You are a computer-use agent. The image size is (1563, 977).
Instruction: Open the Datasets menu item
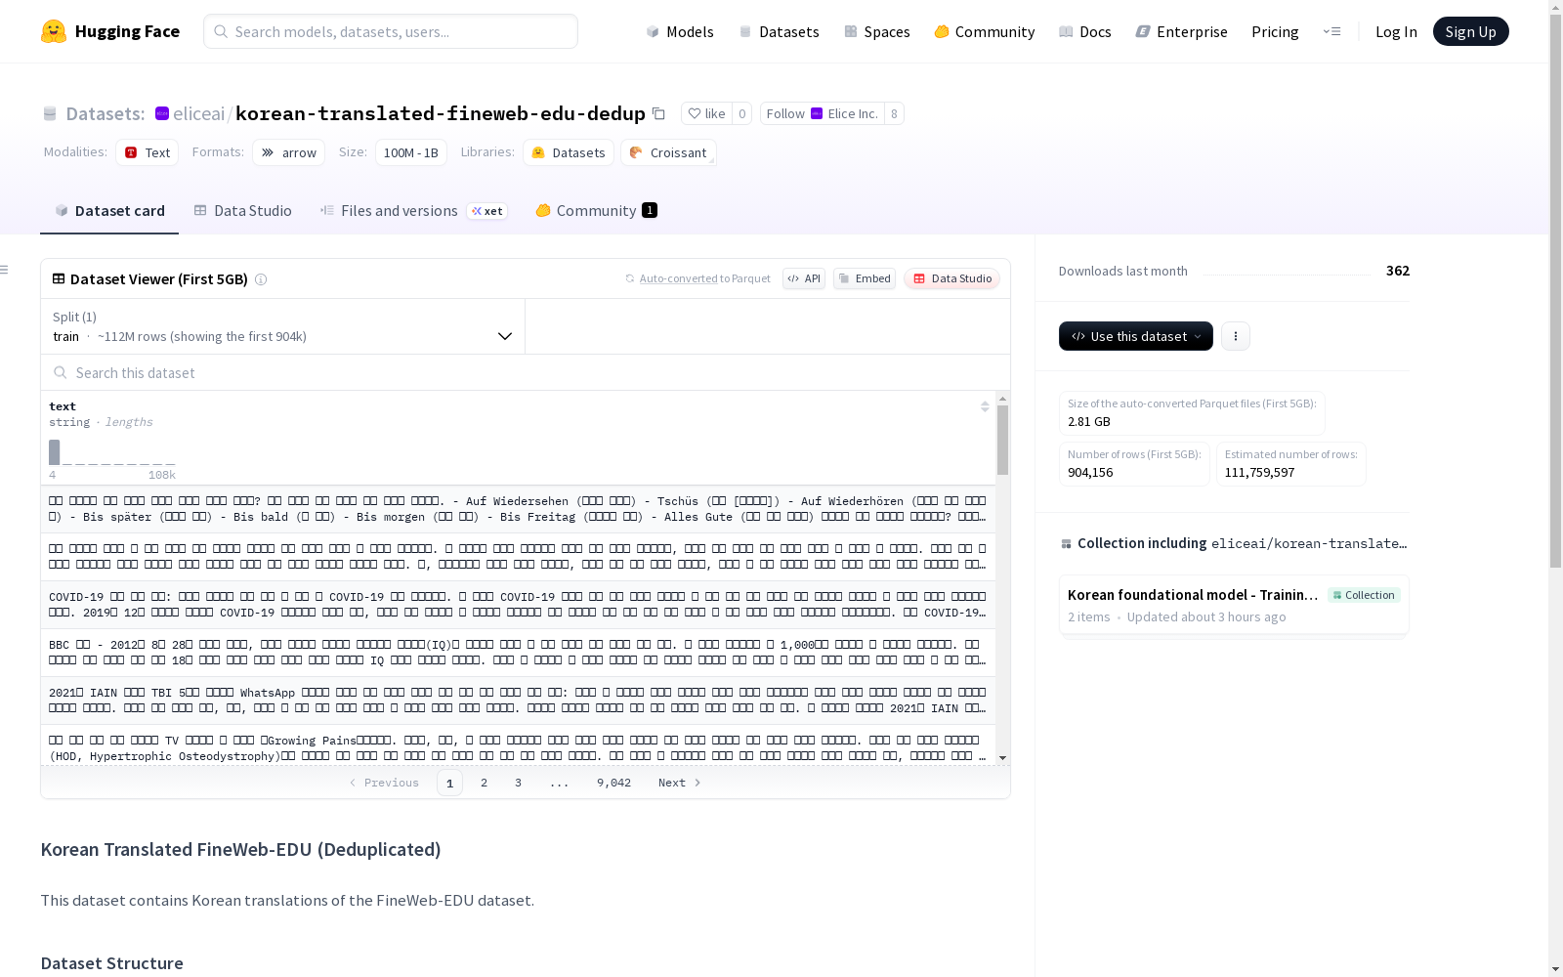[779, 31]
